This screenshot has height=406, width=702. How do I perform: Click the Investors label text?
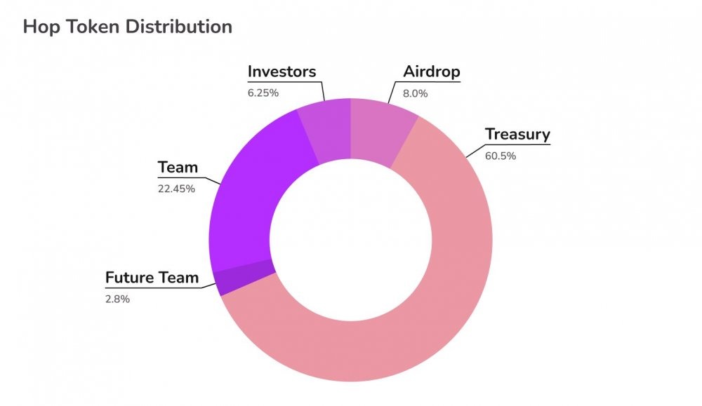pos(282,72)
